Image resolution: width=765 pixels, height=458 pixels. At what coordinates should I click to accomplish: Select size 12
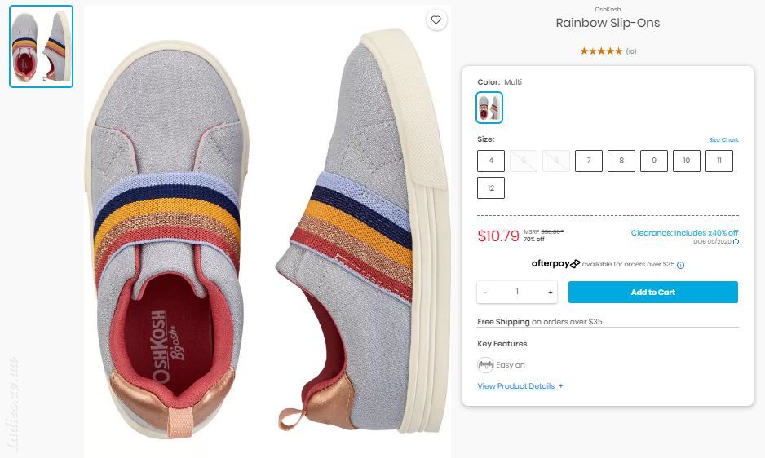pyautogui.click(x=491, y=188)
